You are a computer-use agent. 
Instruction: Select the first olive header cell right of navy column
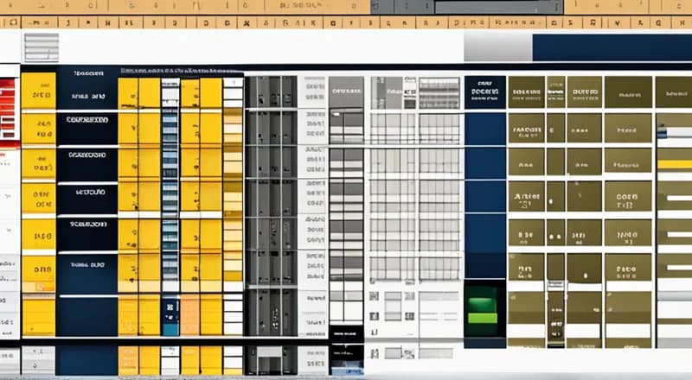click(x=526, y=92)
